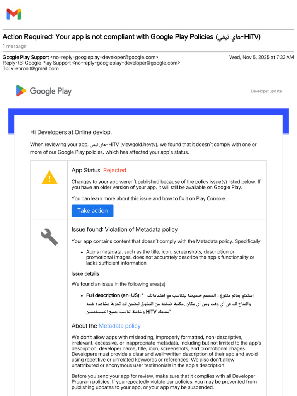Image resolution: width=297 pixels, height=396 pixels.
Task: Click the Google Play triangle logo
Action: coord(21,91)
